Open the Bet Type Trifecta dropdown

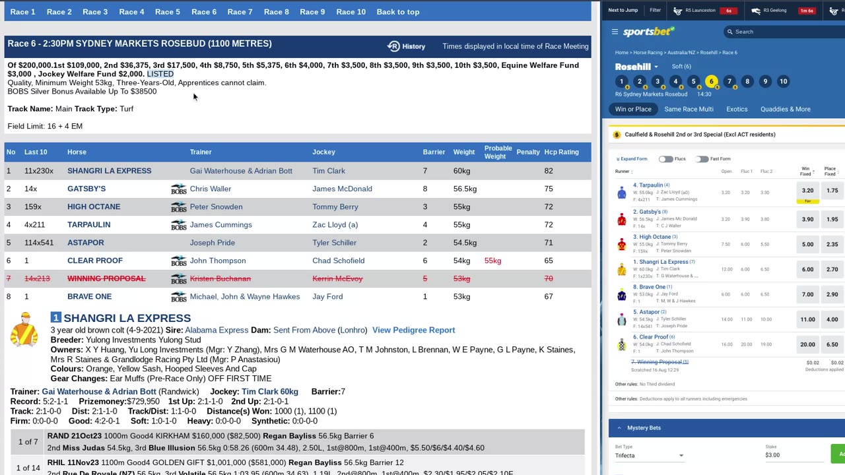[x=650, y=455]
